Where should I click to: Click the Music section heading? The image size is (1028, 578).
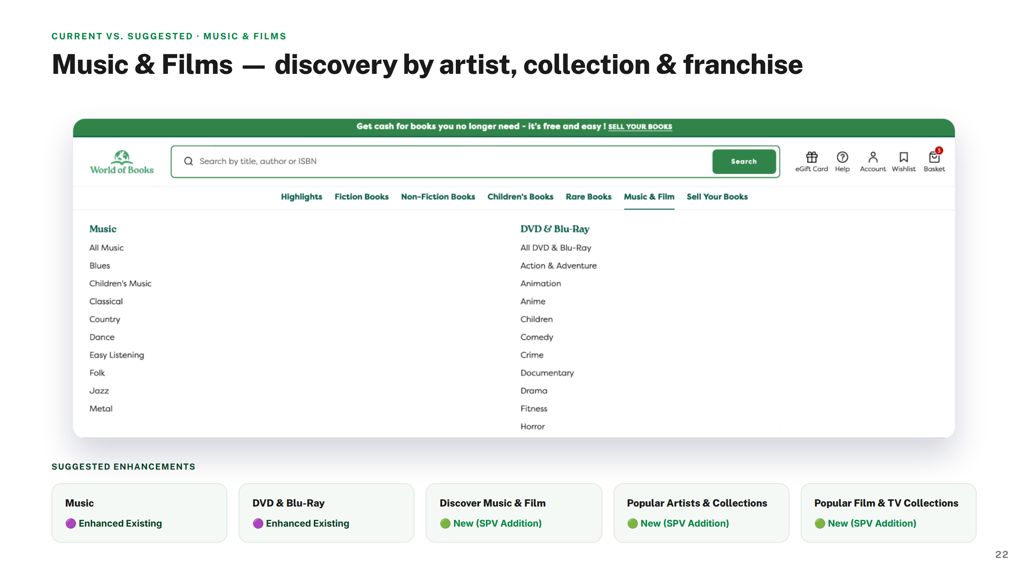point(103,229)
